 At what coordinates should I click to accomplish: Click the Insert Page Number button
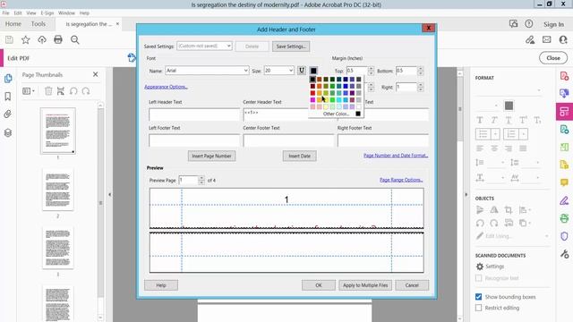coord(211,156)
